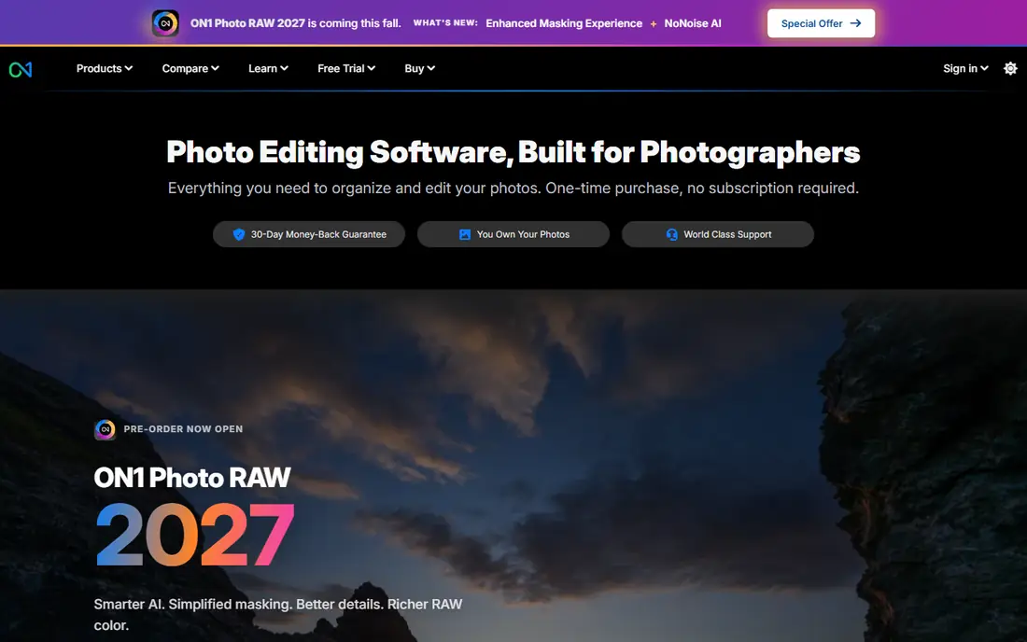Click the WHAT'S NEW label in banner
The image size is (1027, 642).
(445, 23)
